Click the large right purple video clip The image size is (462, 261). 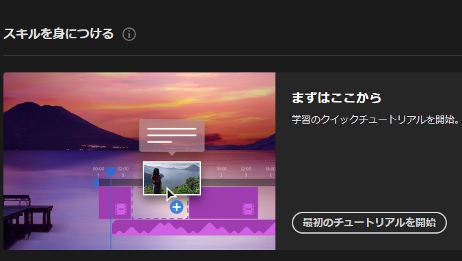223,203
